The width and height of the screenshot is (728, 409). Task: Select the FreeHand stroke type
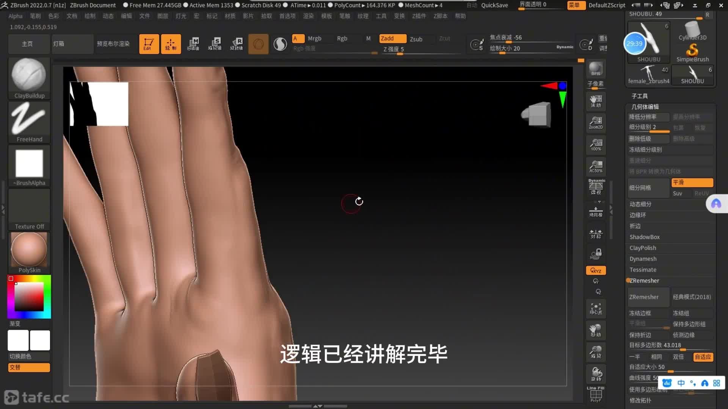coord(29,121)
